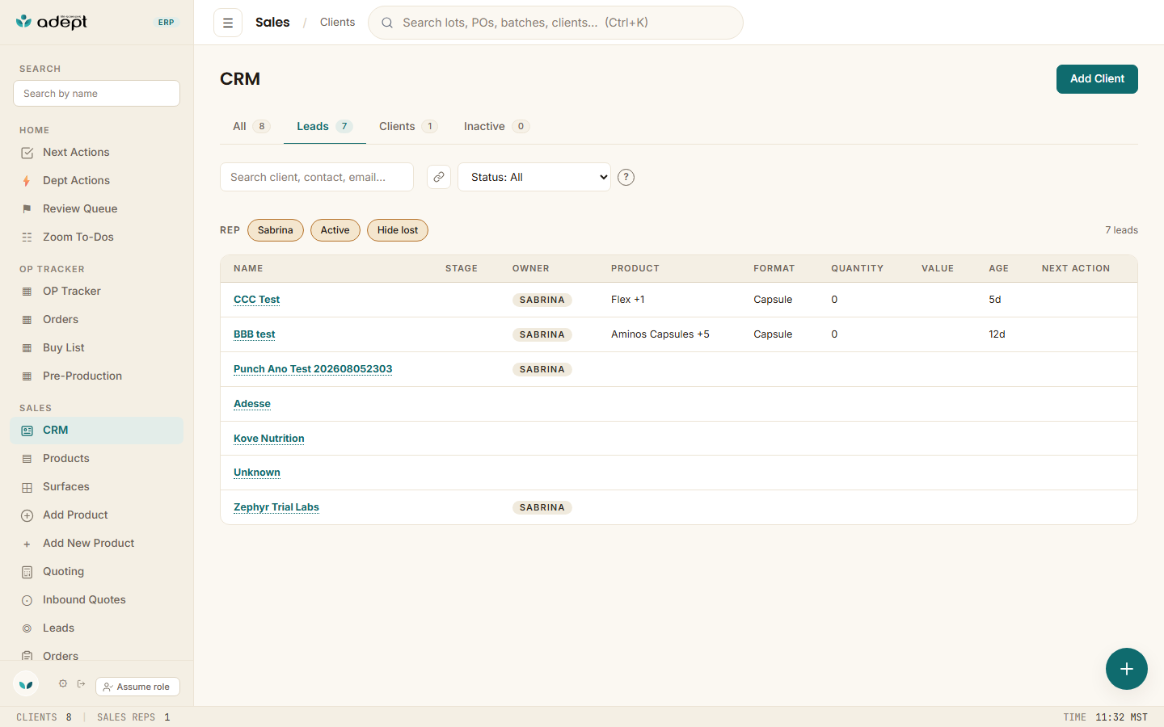Toggle the sidebar hamburger menu

click(228, 23)
